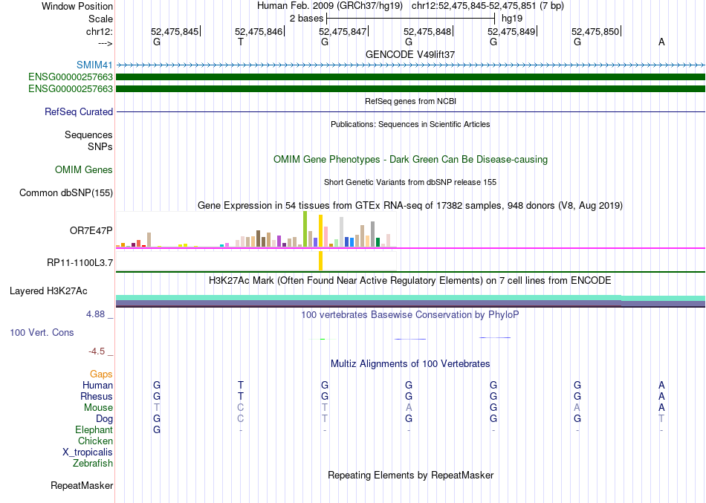The width and height of the screenshot is (706, 503).
Task: Click the 52,475,846 ruler coordinate
Action: (x=259, y=31)
